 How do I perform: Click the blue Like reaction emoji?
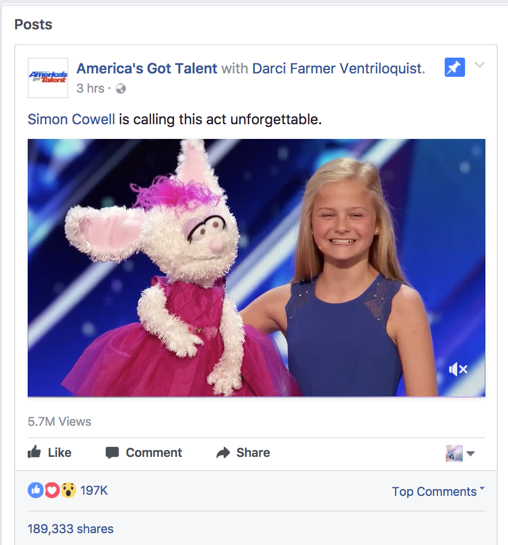35,490
